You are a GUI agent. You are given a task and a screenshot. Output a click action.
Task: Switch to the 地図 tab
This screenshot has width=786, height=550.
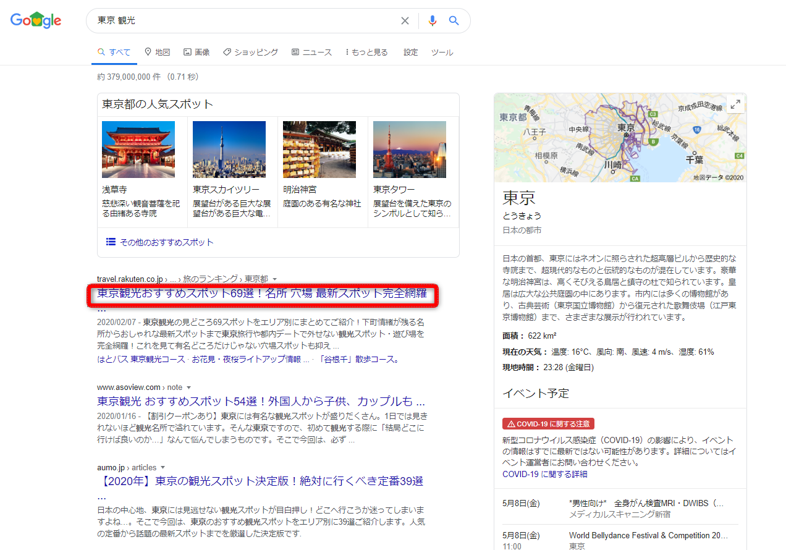coord(157,53)
